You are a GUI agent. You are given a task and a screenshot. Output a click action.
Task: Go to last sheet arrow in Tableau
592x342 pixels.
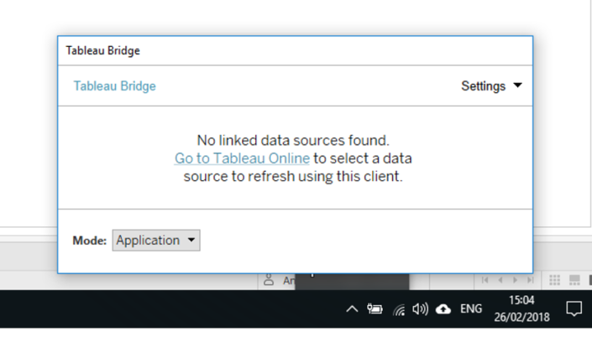coord(531,280)
